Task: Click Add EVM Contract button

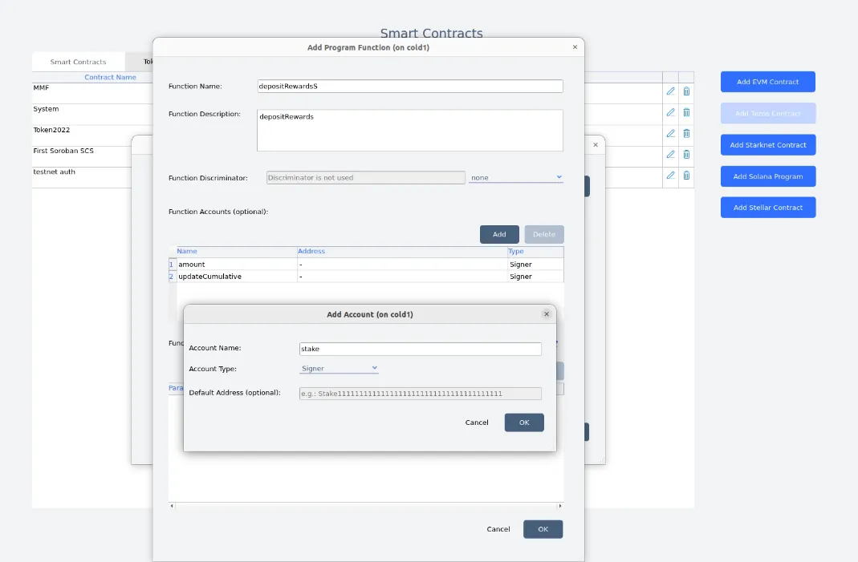Action: click(768, 82)
